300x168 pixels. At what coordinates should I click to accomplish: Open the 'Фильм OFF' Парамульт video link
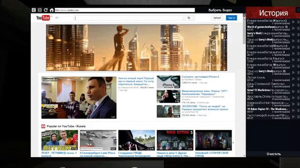[x=205, y=92]
